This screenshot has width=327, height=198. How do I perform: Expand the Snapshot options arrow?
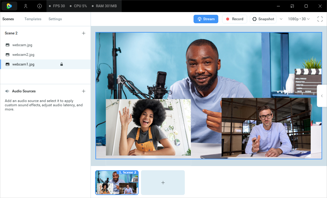point(281,19)
